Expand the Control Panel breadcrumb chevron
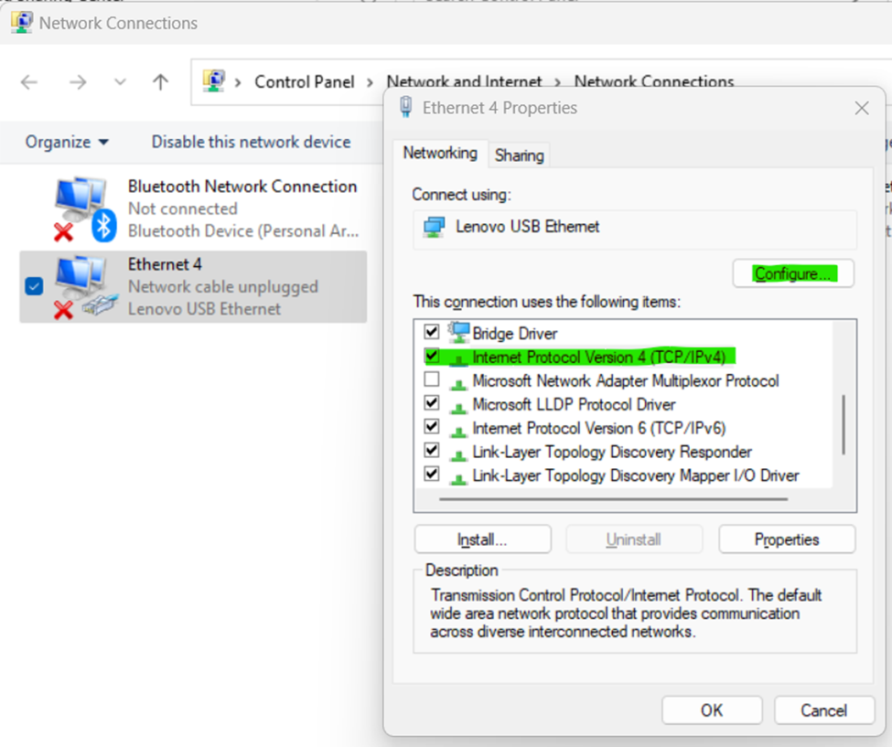The height and width of the screenshot is (747, 892). point(238,82)
